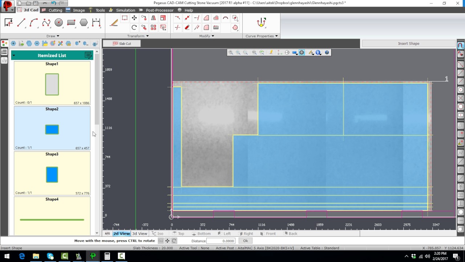465x262 pixels.
Task: Select the Rotate transform tool
Action: tap(134, 27)
